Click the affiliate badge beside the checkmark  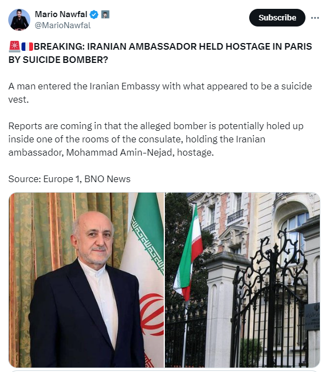click(x=105, y=15)
